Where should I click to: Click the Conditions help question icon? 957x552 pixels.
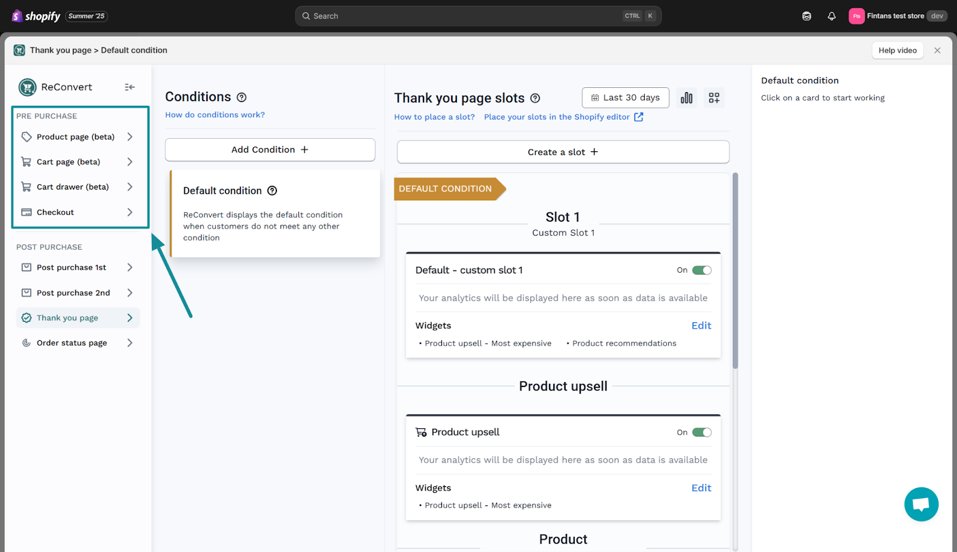coord(242,97)
